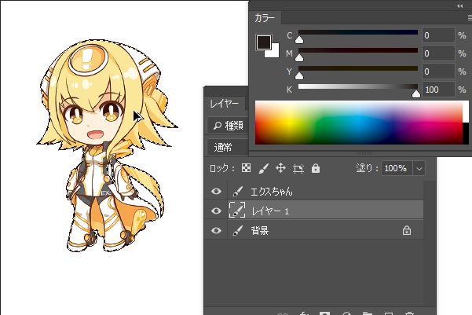The width and height of the screenshot is (472, 315).
Task: Select the エクスちゃん layer name
Action: [272, 192]
